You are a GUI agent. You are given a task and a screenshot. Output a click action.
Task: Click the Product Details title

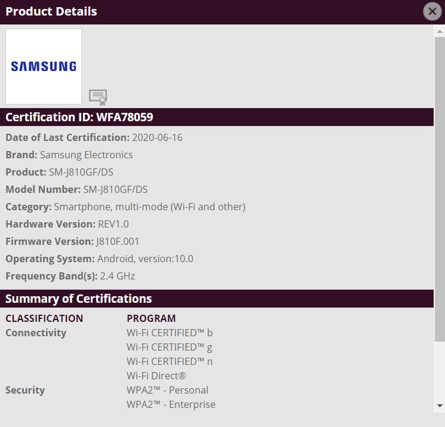pyautogui.click(x=51, y=11)
